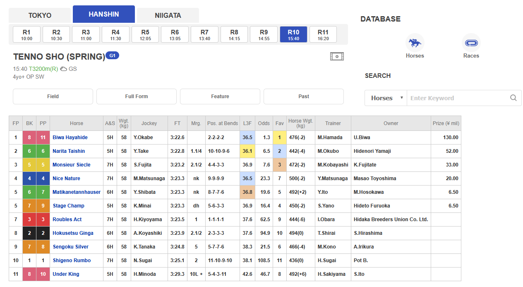Open the Feature view button
The width and height of the screenshot is (523, 287).
point(220,96)
